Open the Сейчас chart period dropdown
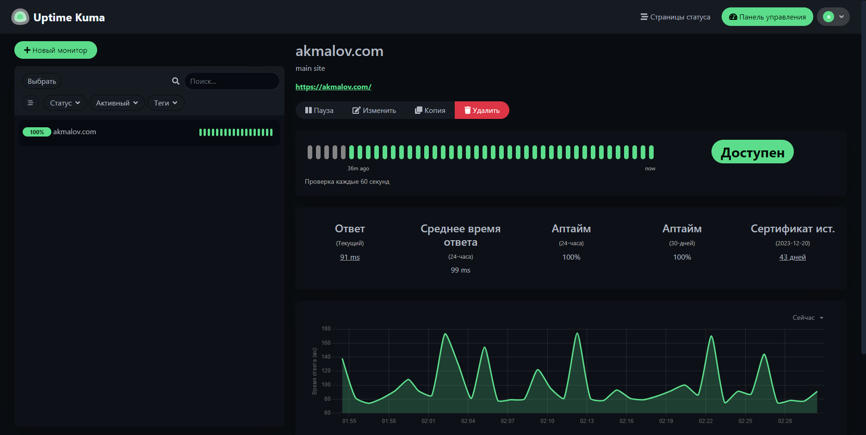 pyautogui.click(x=808, y=318)
